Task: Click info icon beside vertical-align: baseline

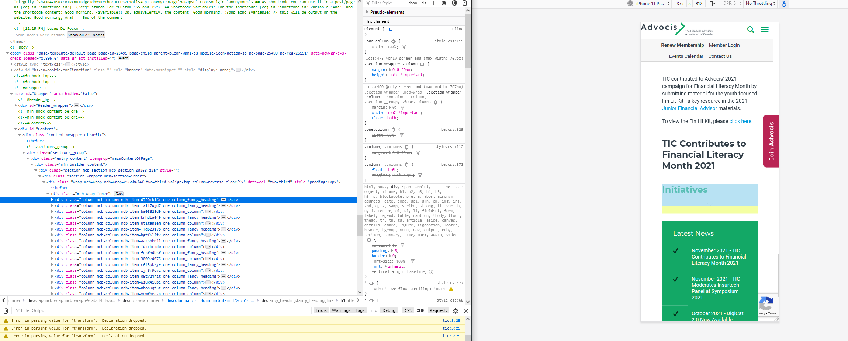Action: coord(431,272)
